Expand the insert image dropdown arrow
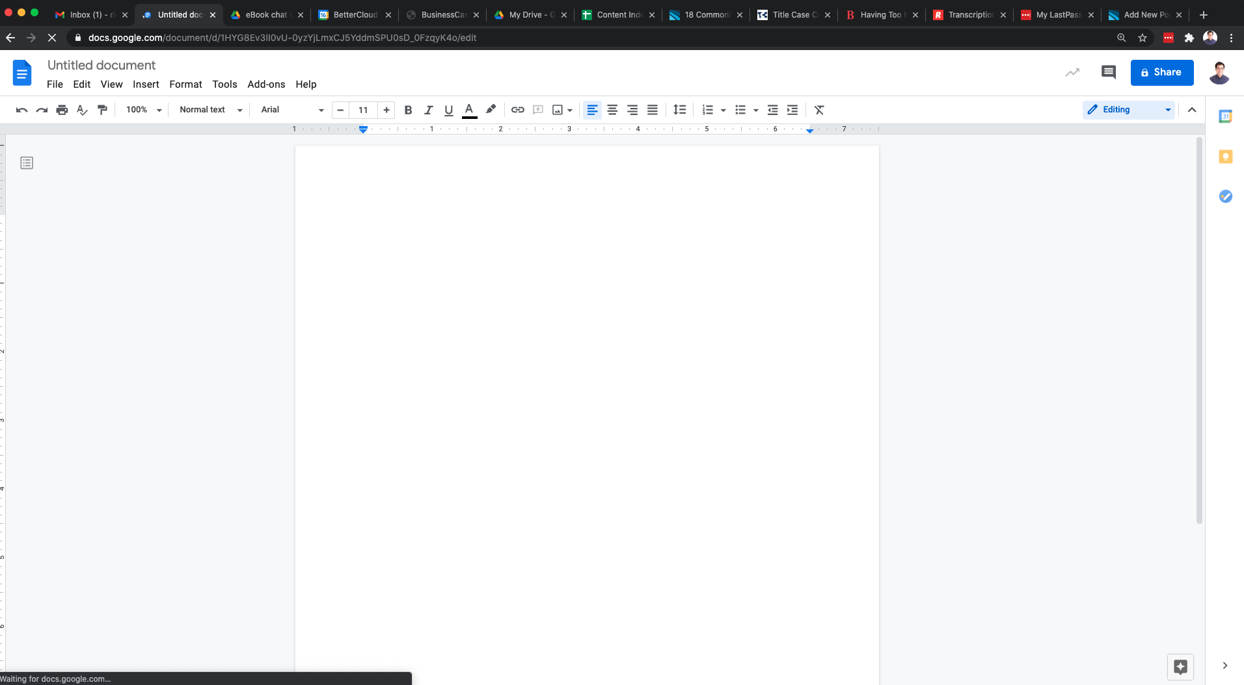 pyautogui.click(x=570, y=110)
